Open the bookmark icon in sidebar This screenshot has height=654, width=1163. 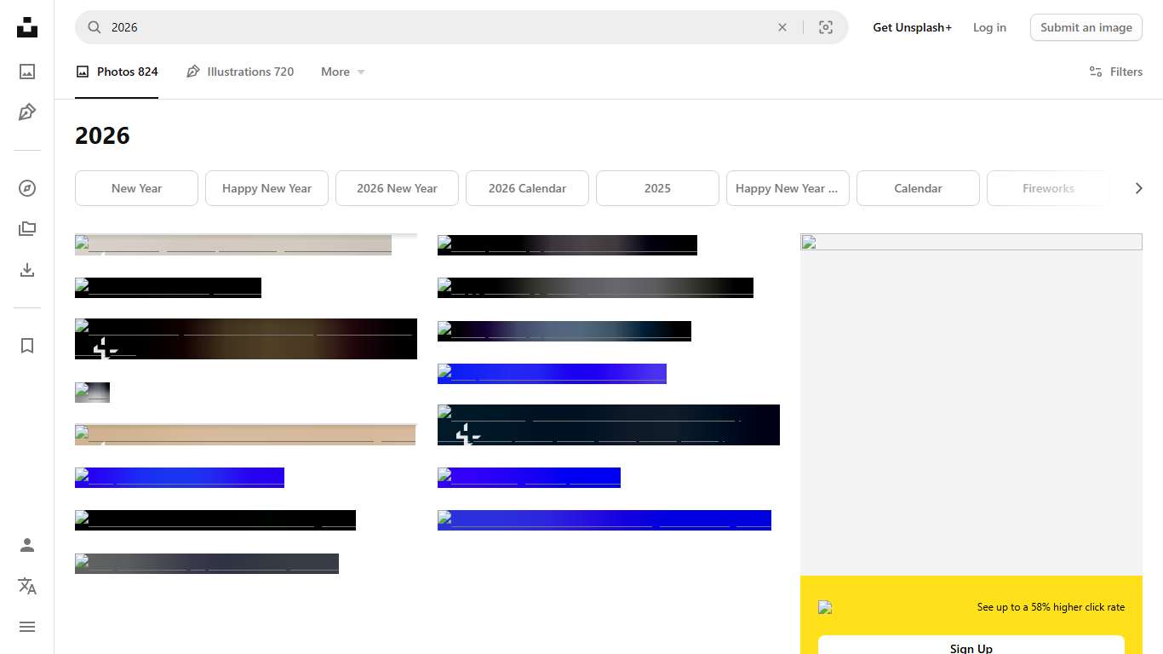(x=27, y=346)
